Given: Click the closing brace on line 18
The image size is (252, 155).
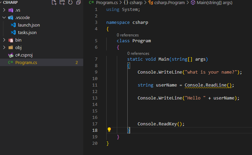Looking at the screenshot, I should point(129,130).
